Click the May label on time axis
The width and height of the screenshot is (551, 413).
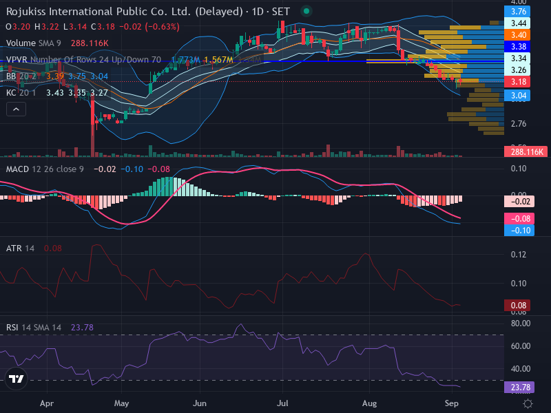pos(122,403)
